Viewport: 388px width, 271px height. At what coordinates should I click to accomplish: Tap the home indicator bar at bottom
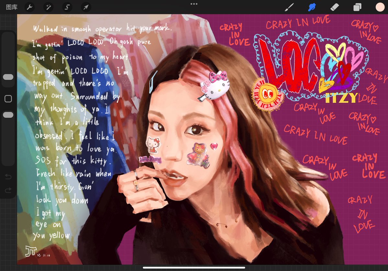coord(194,267)
